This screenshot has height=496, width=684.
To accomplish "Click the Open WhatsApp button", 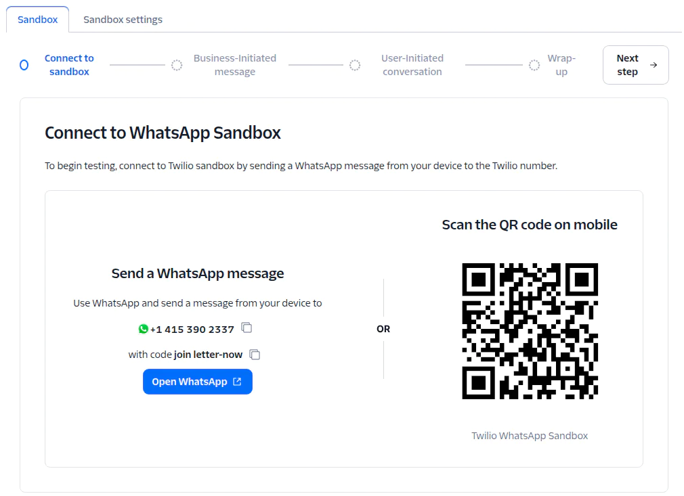I will click(x=197, y=381).
